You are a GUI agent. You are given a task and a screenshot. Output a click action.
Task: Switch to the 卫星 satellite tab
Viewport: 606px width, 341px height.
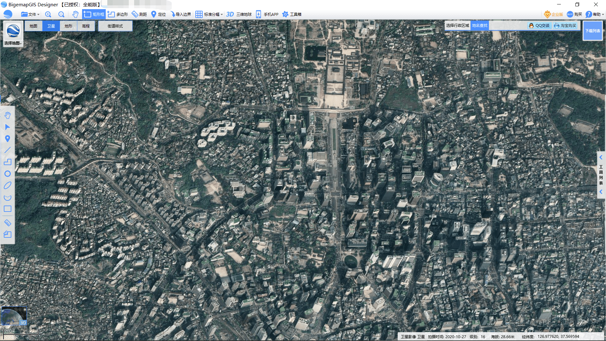(51, 26)
